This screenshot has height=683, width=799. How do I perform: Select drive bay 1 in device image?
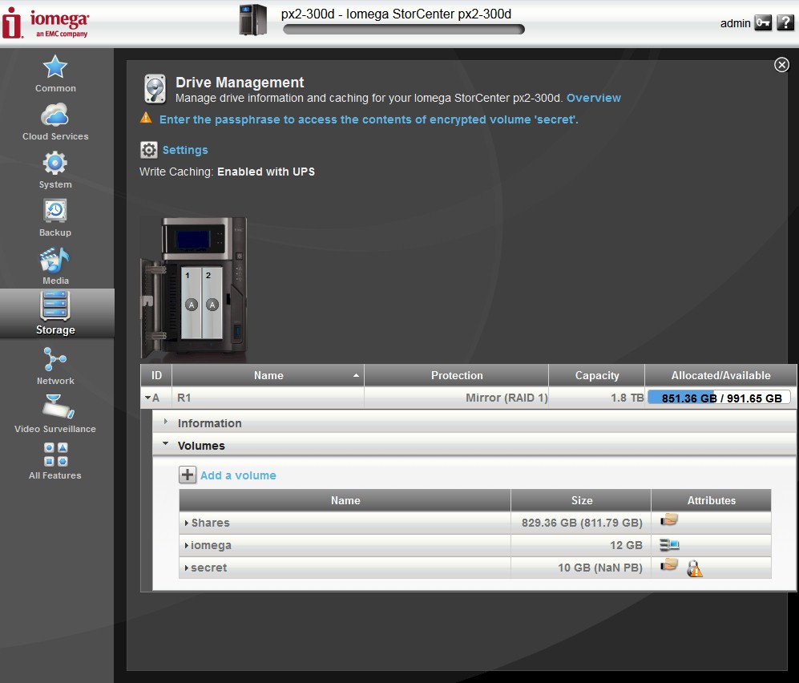pos(191,302)
